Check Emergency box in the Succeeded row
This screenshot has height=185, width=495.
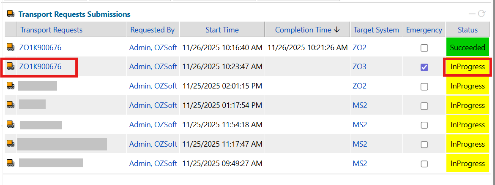coord(424,48)
